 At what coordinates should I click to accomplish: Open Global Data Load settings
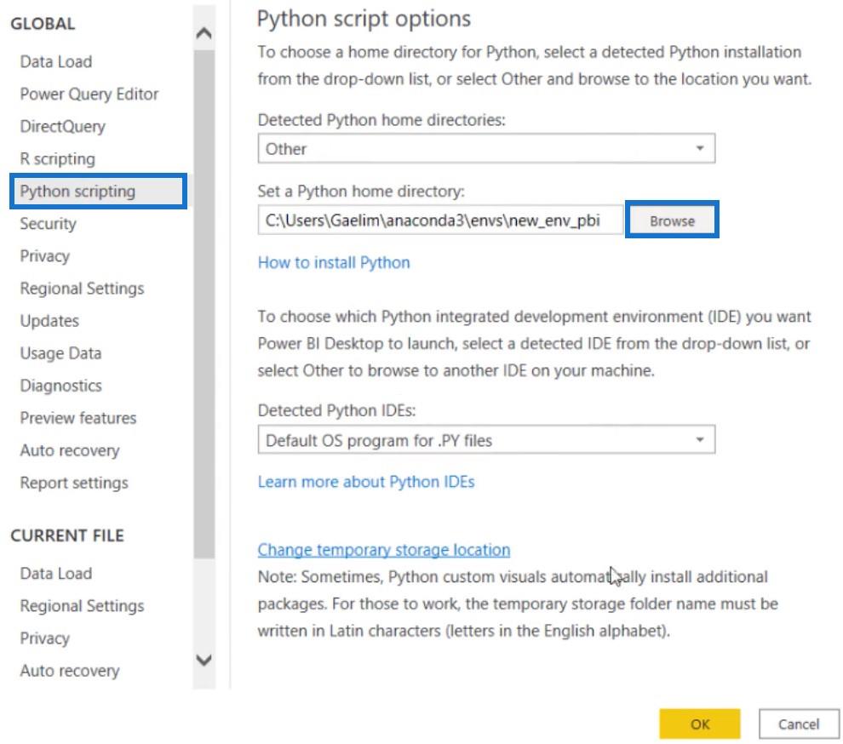tap(56, 62)
